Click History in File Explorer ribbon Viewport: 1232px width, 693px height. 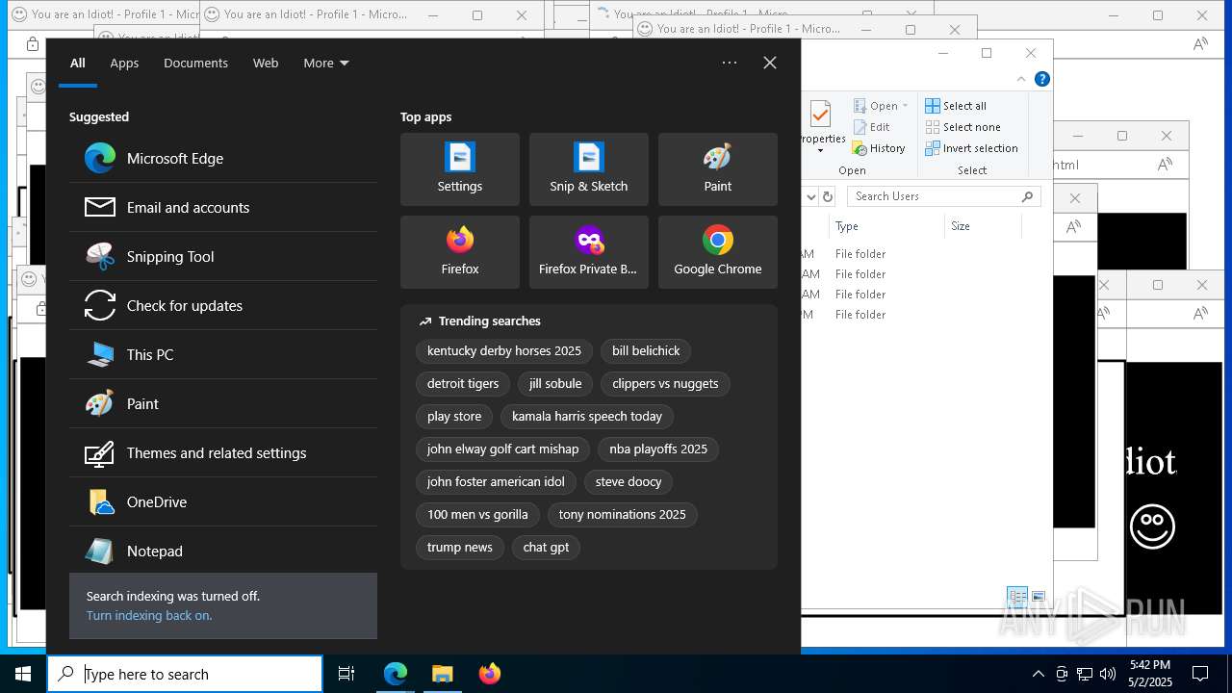coord(879,148)
